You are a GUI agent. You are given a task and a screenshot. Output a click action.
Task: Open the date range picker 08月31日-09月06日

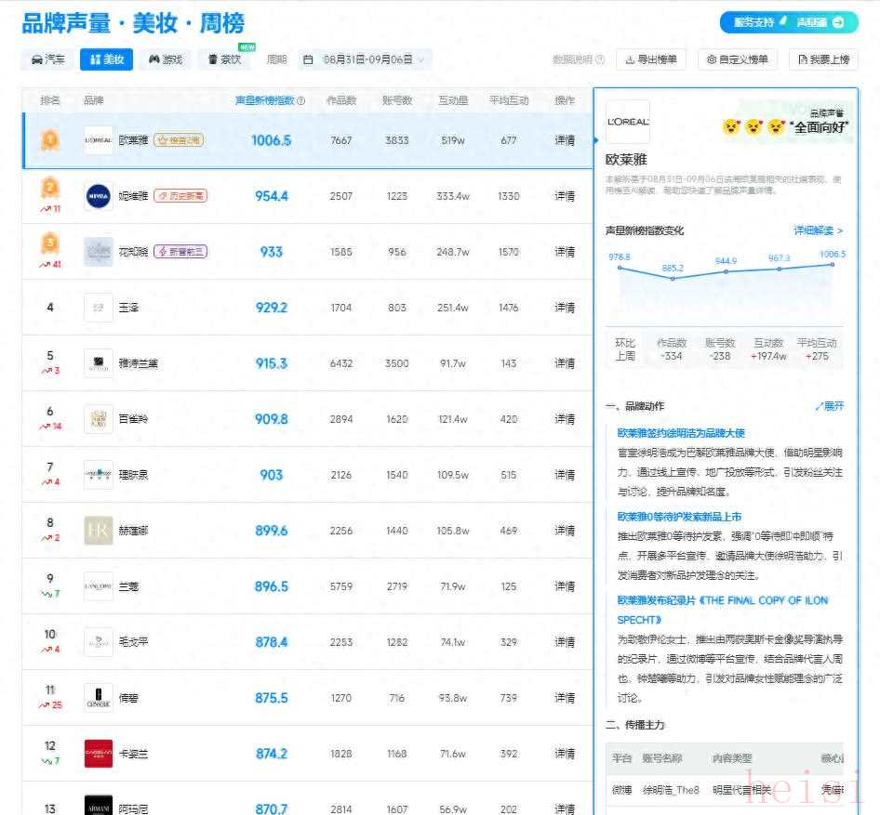(366, 59)
